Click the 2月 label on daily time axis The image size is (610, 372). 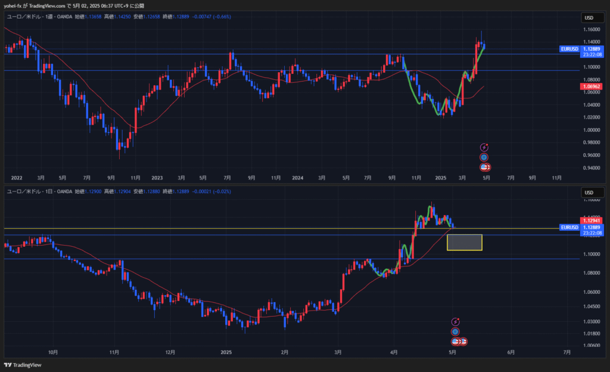coord(284,352)
